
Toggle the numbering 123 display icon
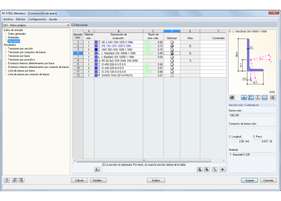coord(265,97)
